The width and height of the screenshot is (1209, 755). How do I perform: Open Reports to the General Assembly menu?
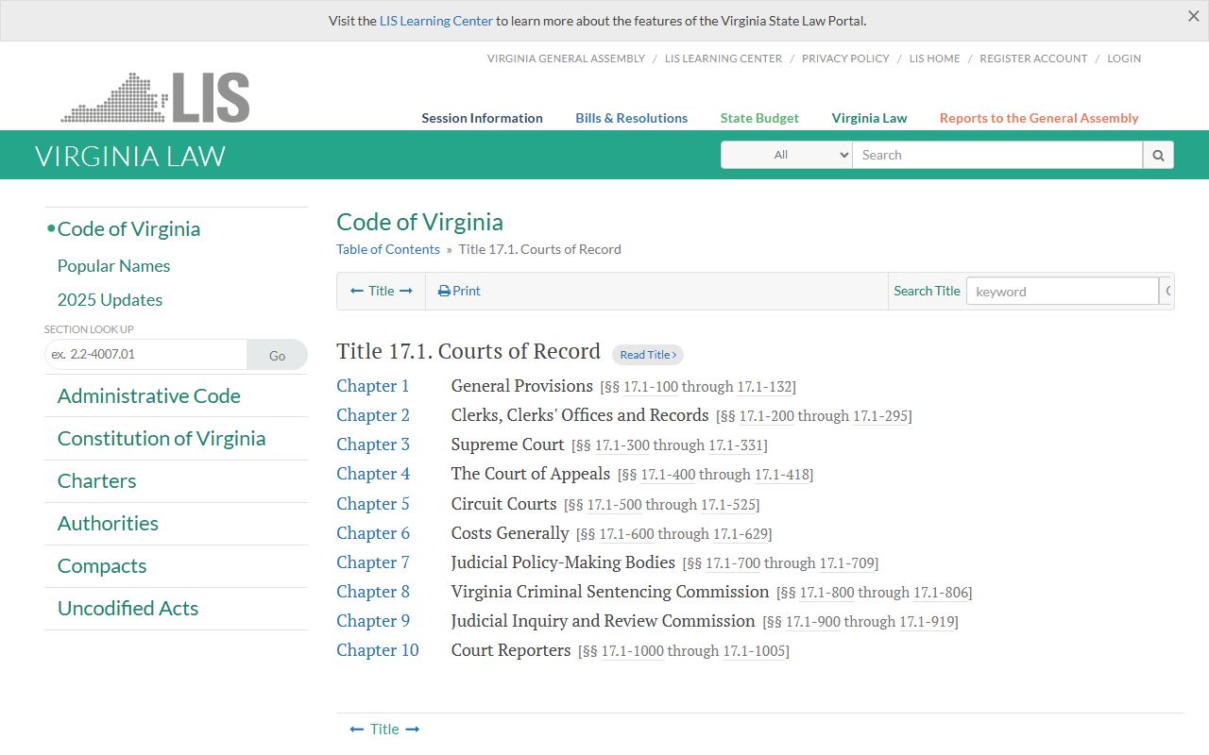(1039, 118)
